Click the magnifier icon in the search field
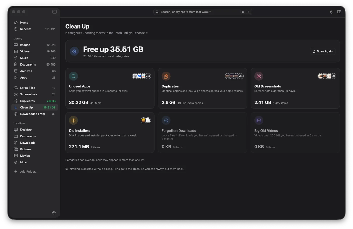 click(x=157, y=12)
